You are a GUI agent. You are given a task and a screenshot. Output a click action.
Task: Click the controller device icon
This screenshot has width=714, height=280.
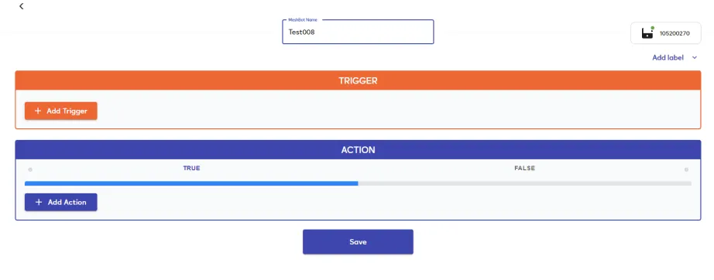coord(647,33)
